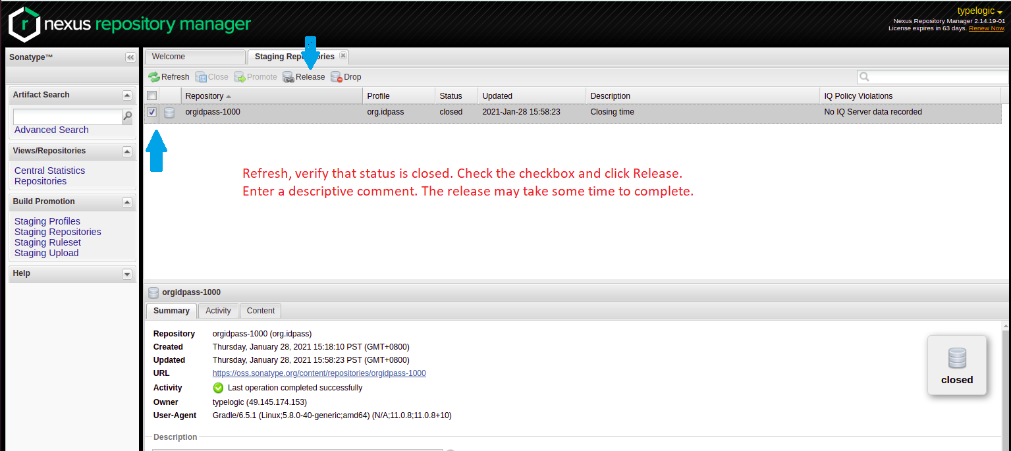The height and width of the screenshot is (451, 1011).
Task: Open the Activity tab
Action: 218,311
